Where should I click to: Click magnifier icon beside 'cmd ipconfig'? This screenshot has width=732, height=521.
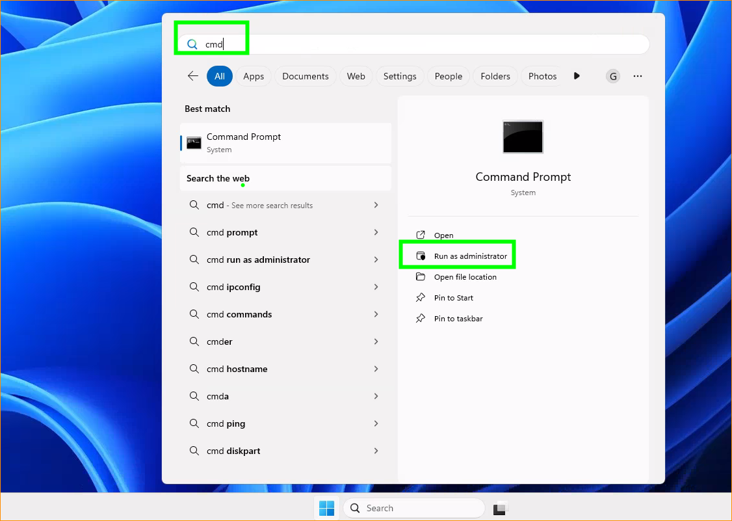[x=194, y=286]
